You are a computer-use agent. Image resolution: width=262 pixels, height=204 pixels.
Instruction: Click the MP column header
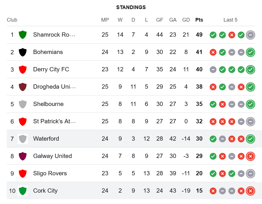[105, 20]
